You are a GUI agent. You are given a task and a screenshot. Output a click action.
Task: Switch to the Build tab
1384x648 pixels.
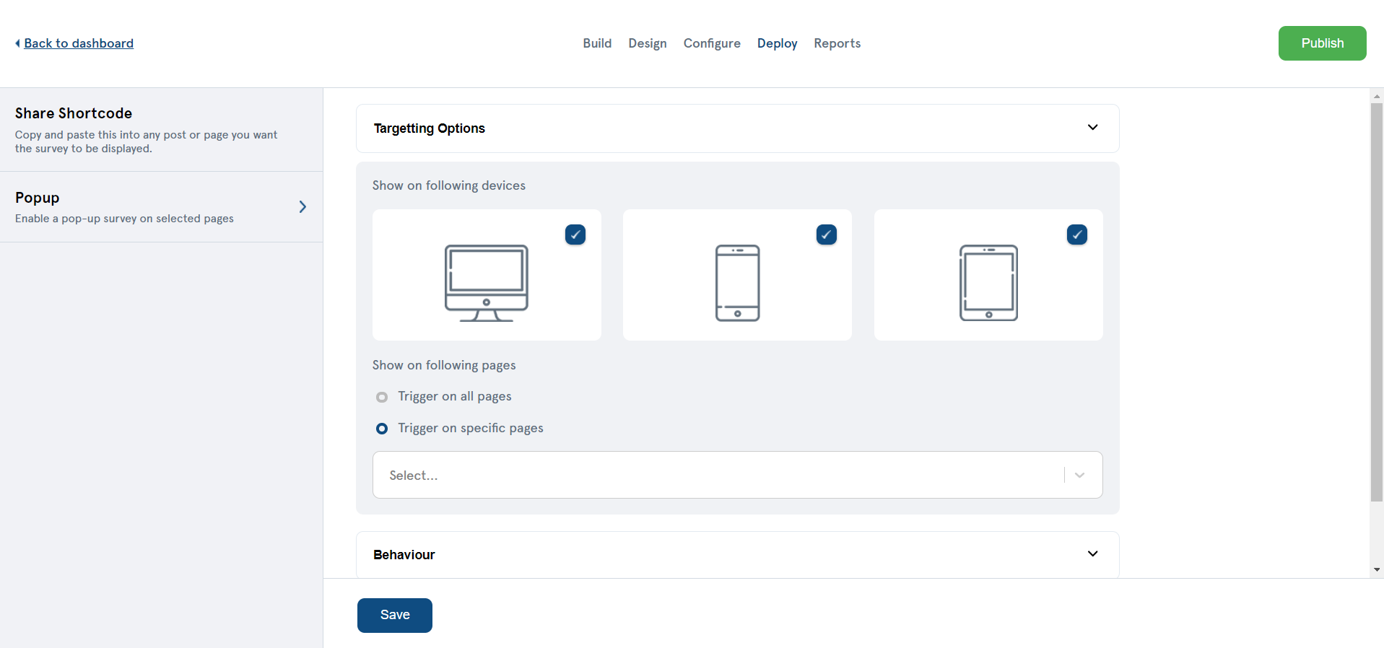pos(597,43)
